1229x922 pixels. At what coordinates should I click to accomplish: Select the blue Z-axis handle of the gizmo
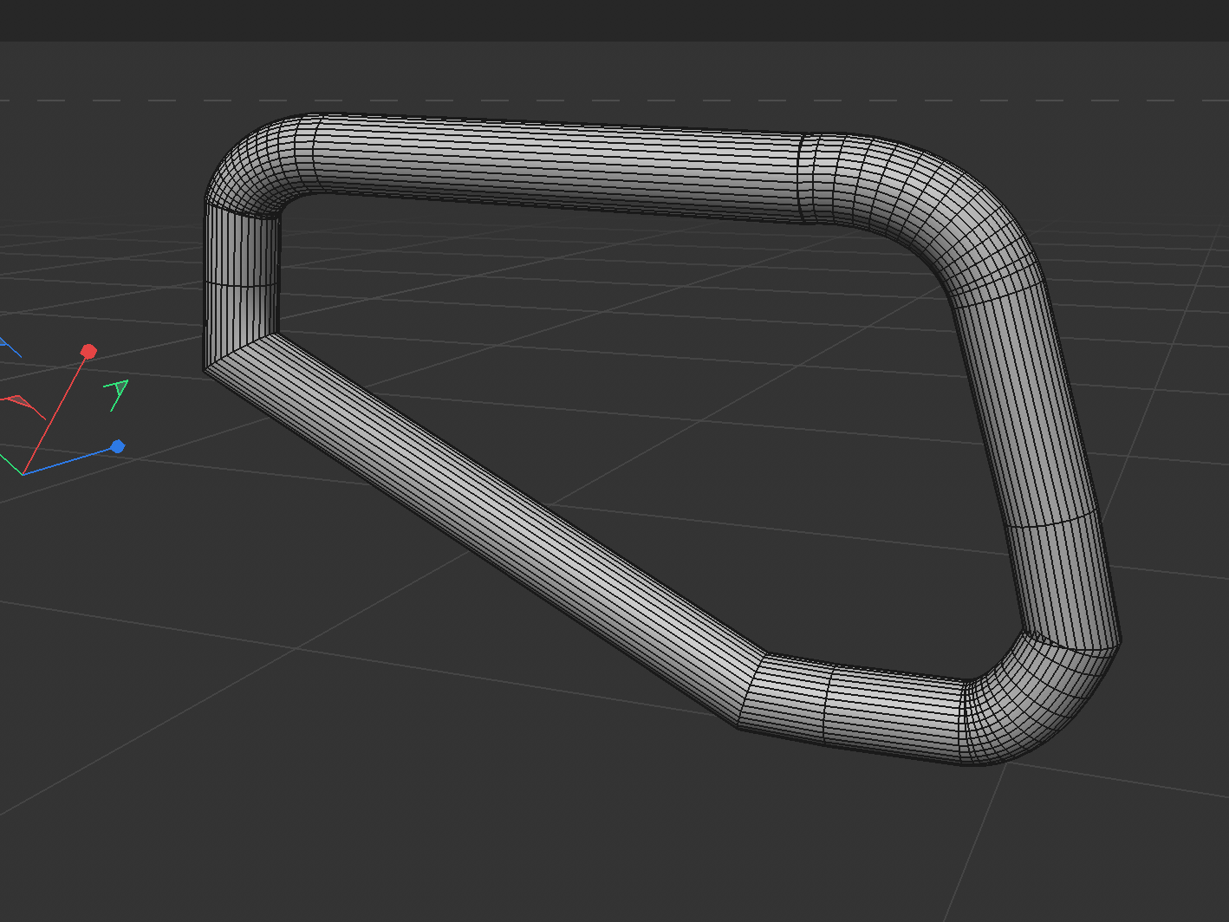click(118, 445)
